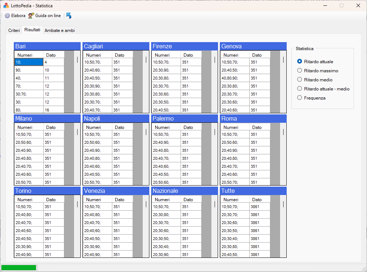Select Ritardo attuale radio button
The image size is (367, 272).
point(299,61)
